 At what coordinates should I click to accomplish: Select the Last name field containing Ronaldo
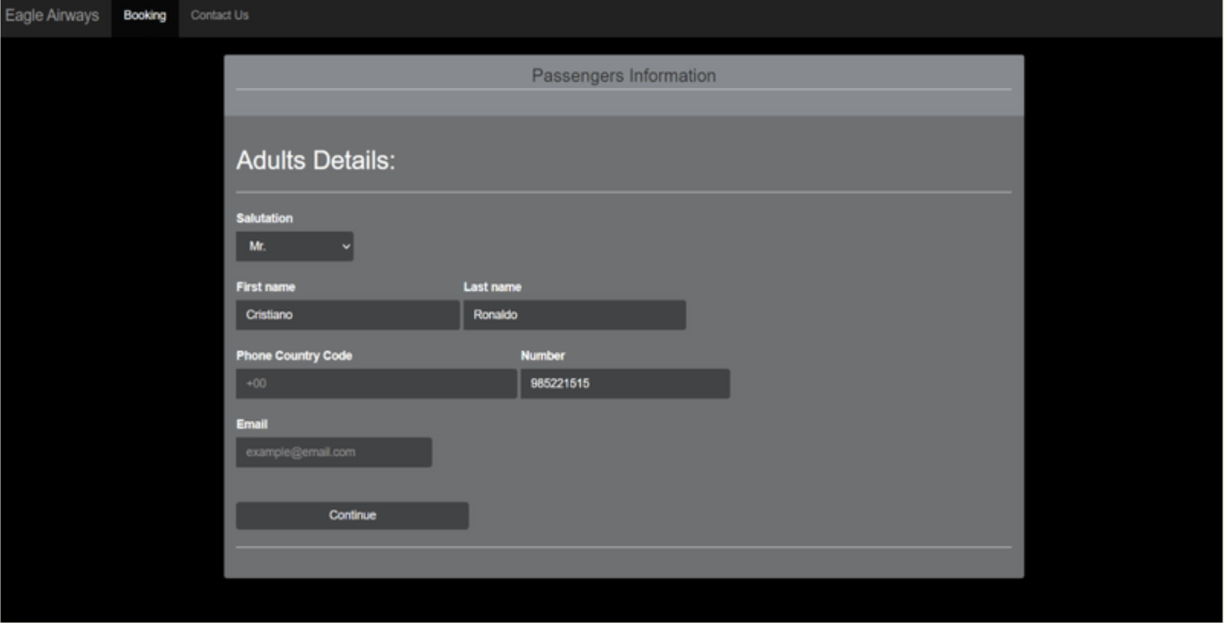(574, 315)
